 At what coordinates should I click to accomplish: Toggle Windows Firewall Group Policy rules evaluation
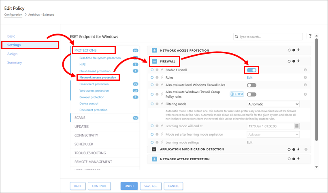pos(251,94)
